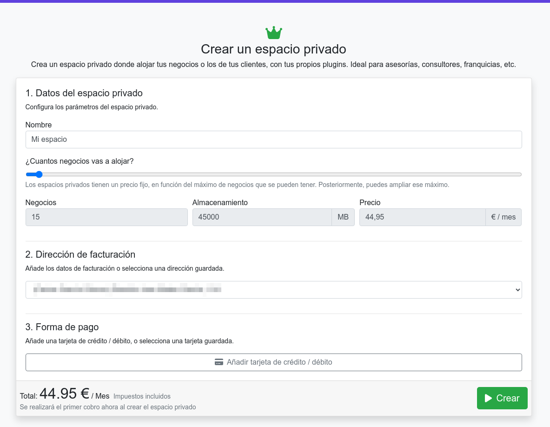The image size is (550, 427).
Task: Click the '3. Forma de pago' heading
Action: click(x=62, y=327)
